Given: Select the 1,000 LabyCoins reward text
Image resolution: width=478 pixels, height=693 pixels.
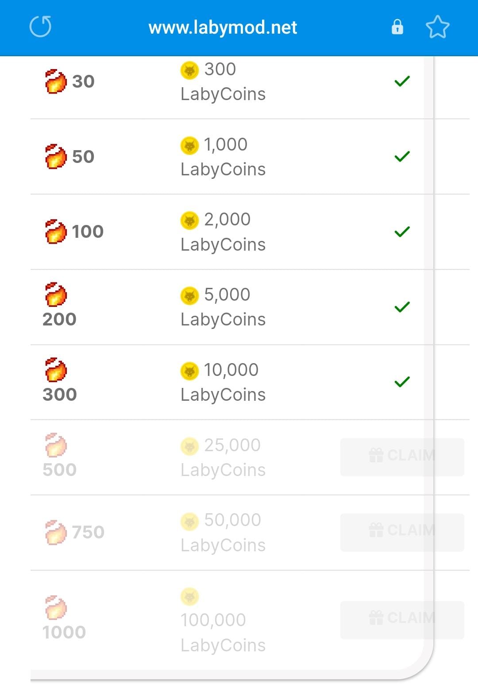Looking at the screenshot, I should point(223,157).
